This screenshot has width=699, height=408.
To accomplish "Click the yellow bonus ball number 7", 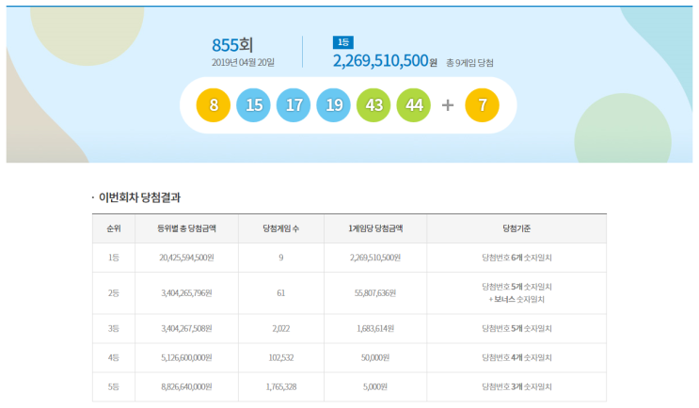I will point(482,105).
